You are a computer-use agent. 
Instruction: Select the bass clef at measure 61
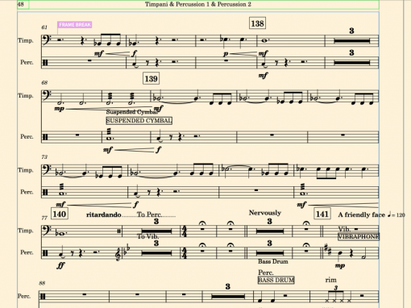click(x=47, y=40)
